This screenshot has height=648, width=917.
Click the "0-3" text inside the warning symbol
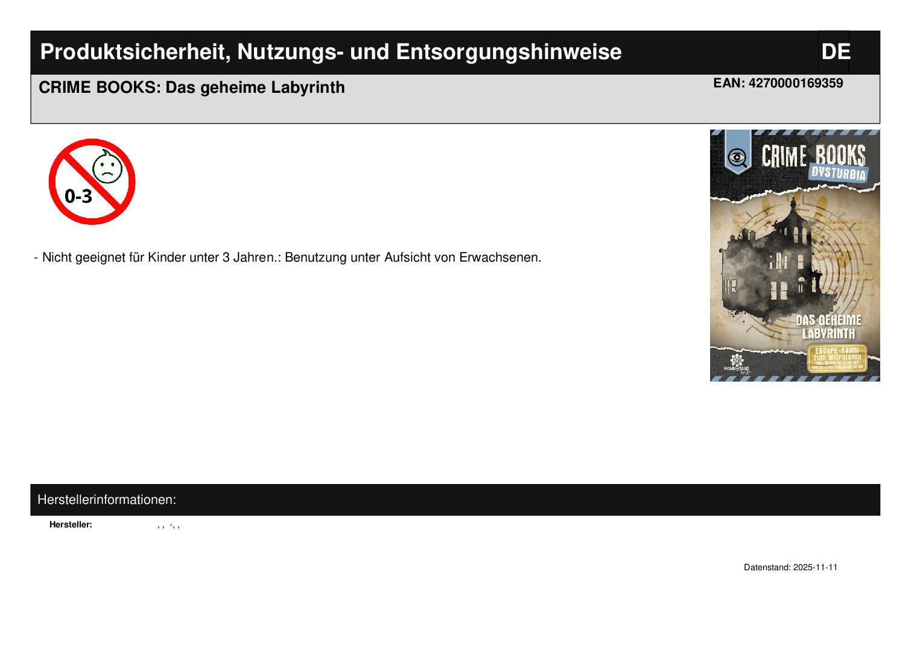click(x=78, y=196)
